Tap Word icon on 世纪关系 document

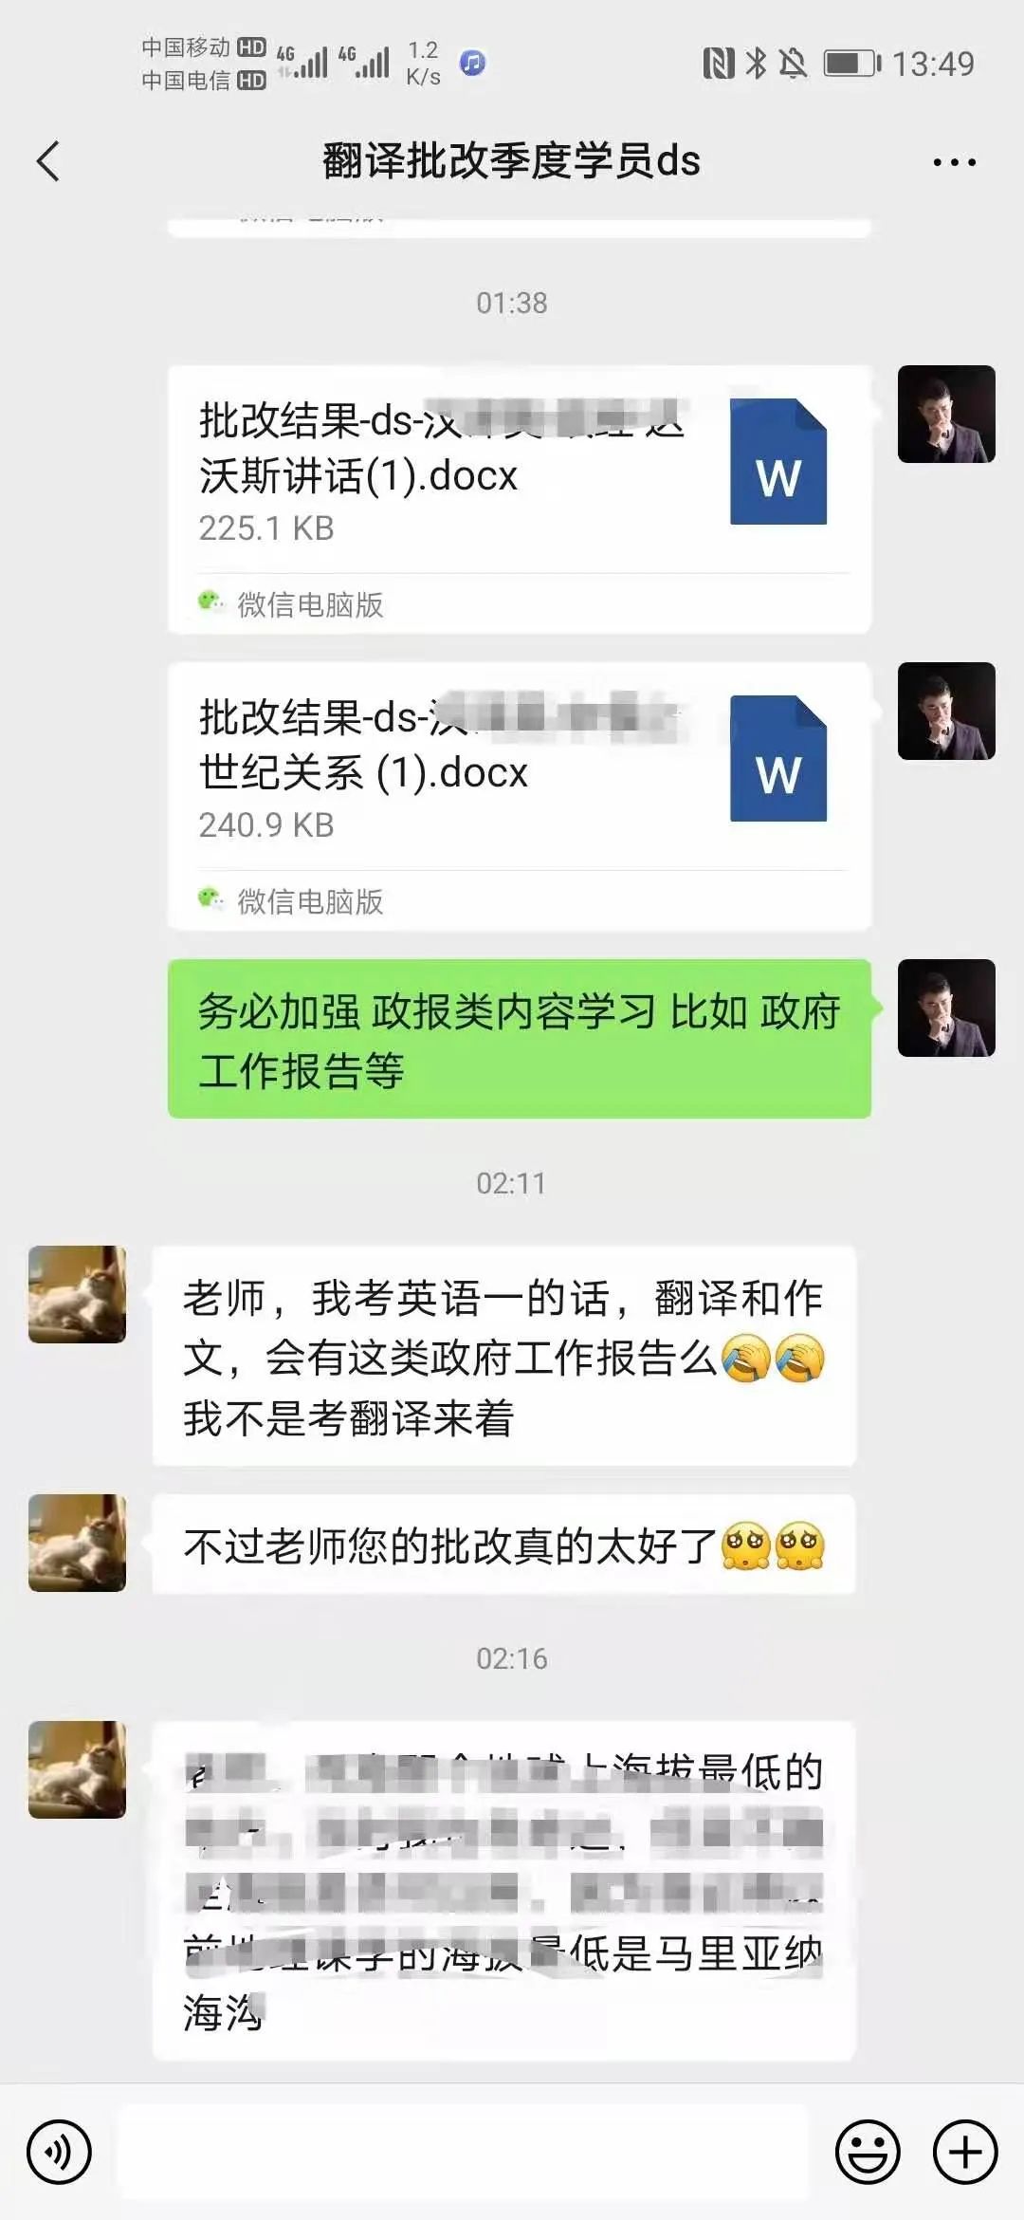point(778,759)
